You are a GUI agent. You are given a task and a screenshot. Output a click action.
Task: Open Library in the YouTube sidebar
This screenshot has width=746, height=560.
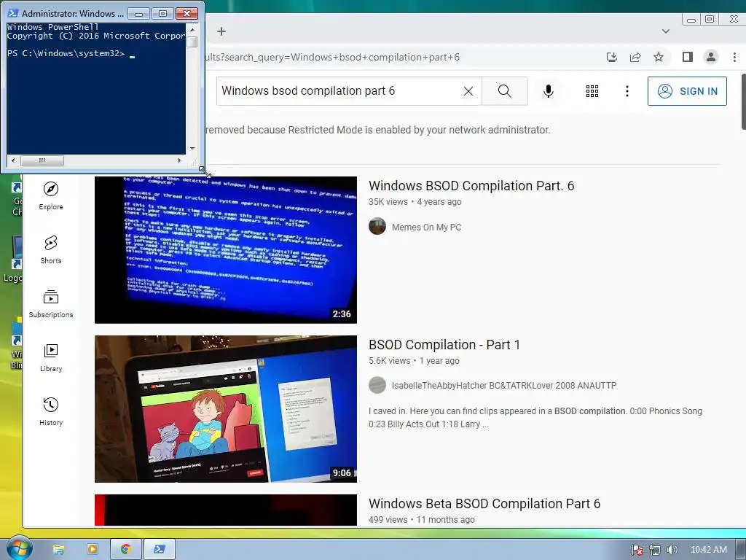tap(51, 357)
